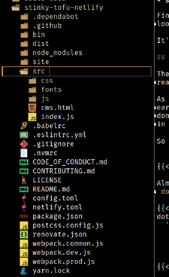Click the key icon next to LICENSE

[x=24, y=180]
